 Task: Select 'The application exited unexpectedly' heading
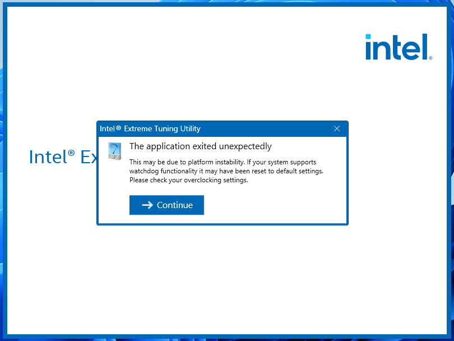coord(200,146)
